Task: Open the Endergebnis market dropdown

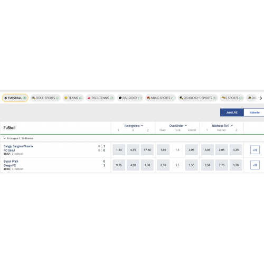Action: (x=134, y=126)
